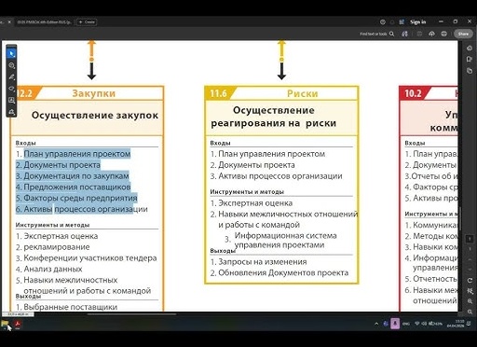Click 'План управления проектом' in 12.2 box
477x347 pixels.
tap(77, 154)
